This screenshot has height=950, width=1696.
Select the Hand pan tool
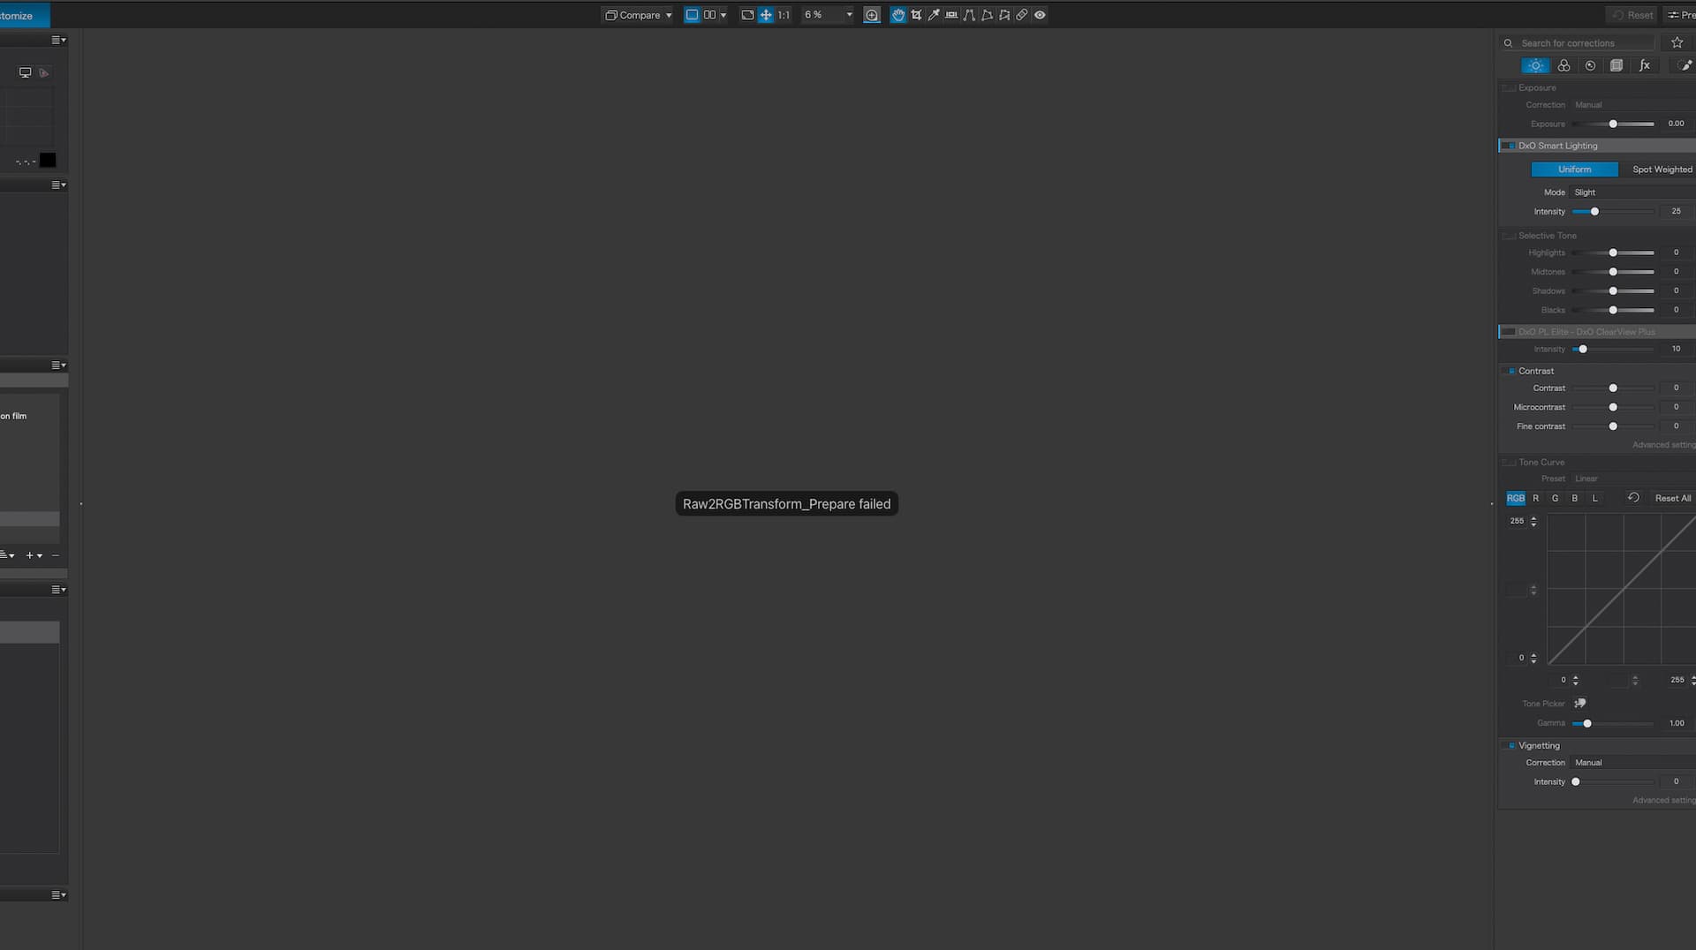[898, 15]
